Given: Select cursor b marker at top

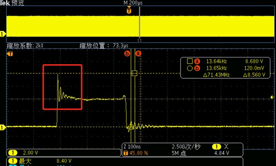Looking at the screenshot, I should point(127,53).
